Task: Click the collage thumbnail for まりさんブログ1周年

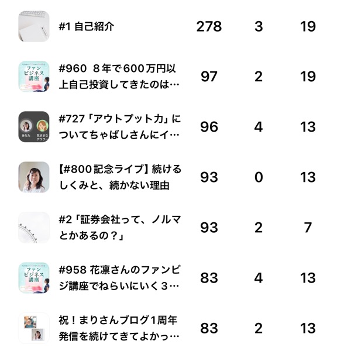Action: 34,328
